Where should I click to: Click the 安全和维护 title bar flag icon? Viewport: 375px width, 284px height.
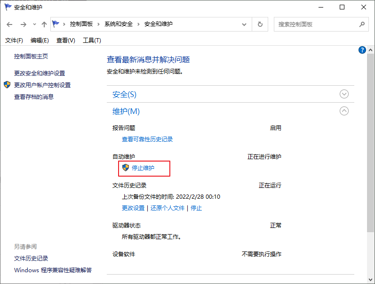(8, 7)
